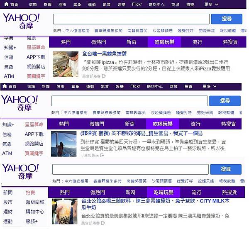Image resolution: width=249 pixels, height=229 pixels.
Task: Open the ATM sidebar link beside the pizza article
Action: click(x=9, y=76)
